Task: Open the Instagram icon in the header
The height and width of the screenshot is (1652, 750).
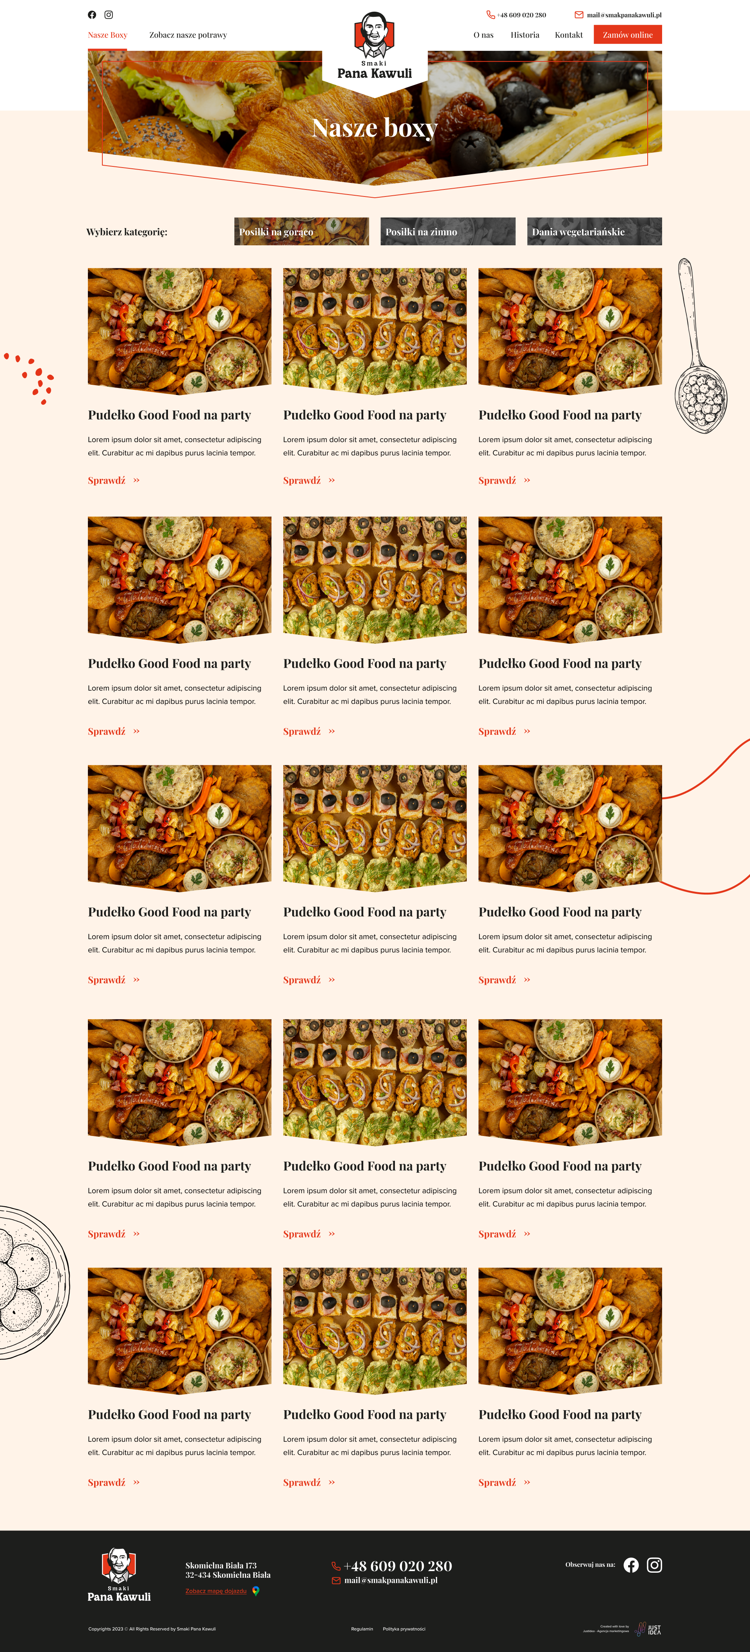Action: pyautogui.click(x=109, y=15)
